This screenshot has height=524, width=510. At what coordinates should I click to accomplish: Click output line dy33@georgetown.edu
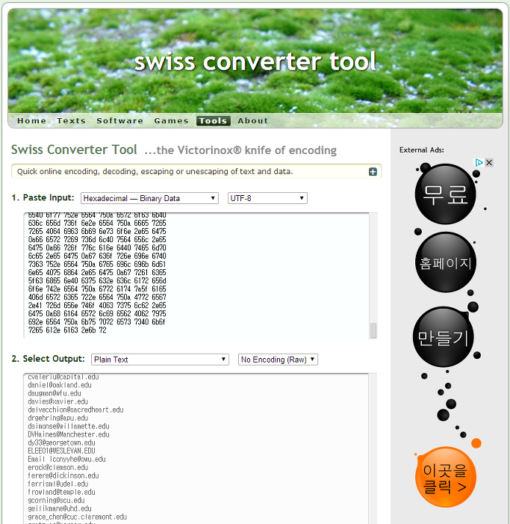point(61,443)
